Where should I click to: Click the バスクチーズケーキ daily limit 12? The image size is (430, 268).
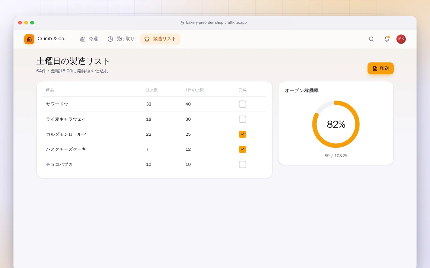[x=188, y=149]
